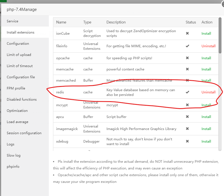Open the phpinfo tab
Image resolution: width=224 pixels, height=196 pixels.
coord(13,167)
